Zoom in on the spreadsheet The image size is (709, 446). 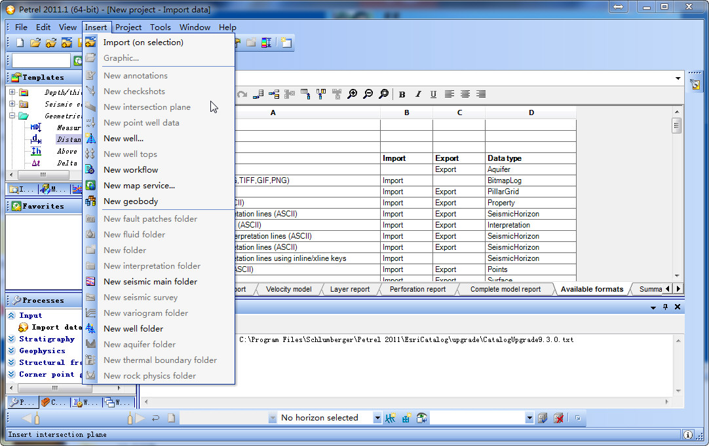coord(353,94)
